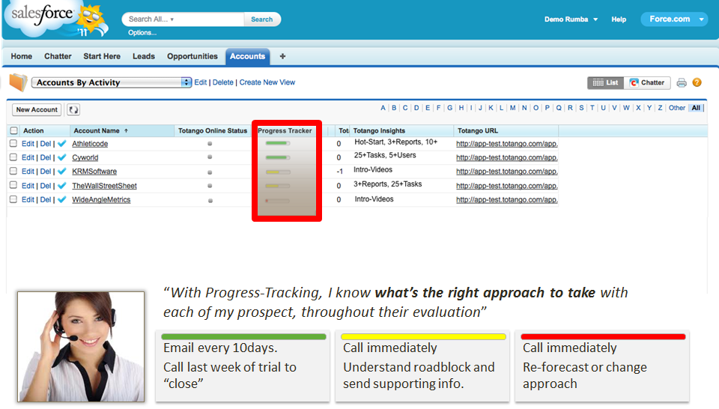Click Athleticode online status dot
This screenshot has height=409, width=719.
210,144
